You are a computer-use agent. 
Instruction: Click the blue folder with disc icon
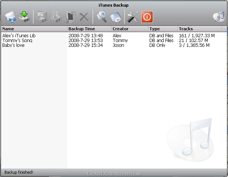click(115, 17)
